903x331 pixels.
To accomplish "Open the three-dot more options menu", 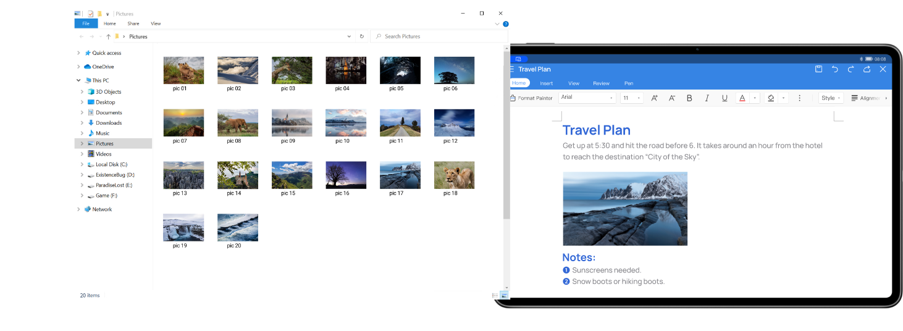I will click(799, 98).
